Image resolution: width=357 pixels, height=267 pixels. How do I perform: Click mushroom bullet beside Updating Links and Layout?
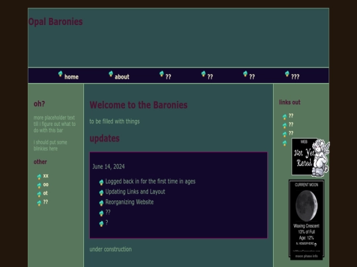point(101,193)
